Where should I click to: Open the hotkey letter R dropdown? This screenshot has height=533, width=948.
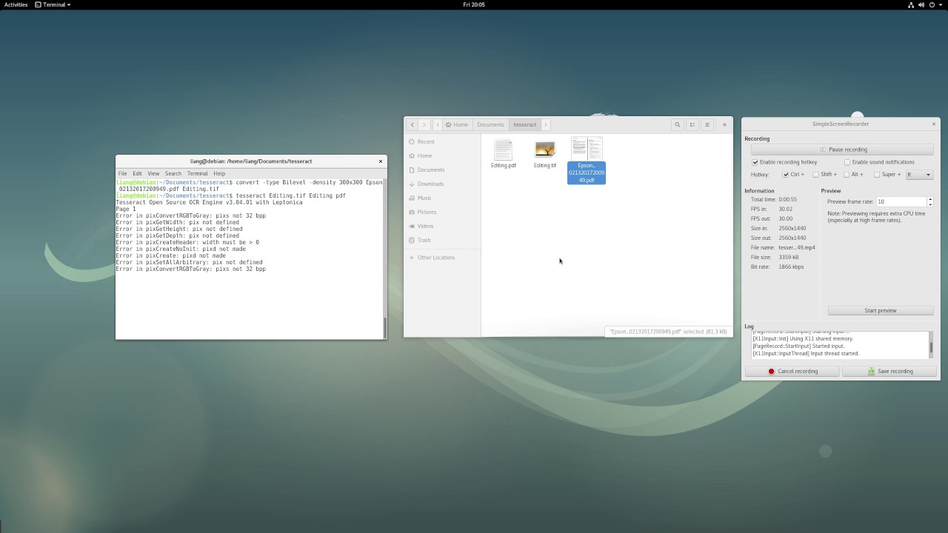(919, 175)
